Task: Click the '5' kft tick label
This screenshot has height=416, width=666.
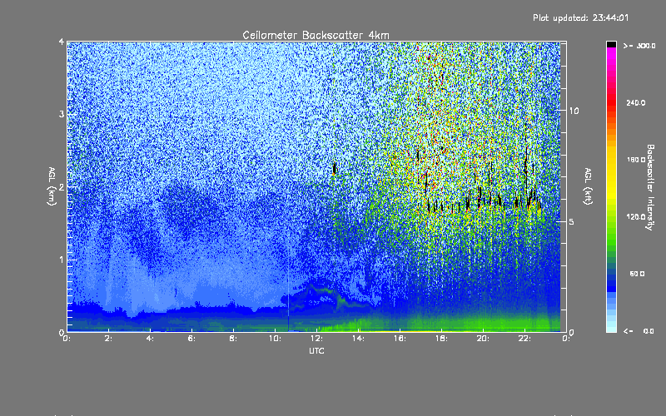Action: tap(571, 221)
